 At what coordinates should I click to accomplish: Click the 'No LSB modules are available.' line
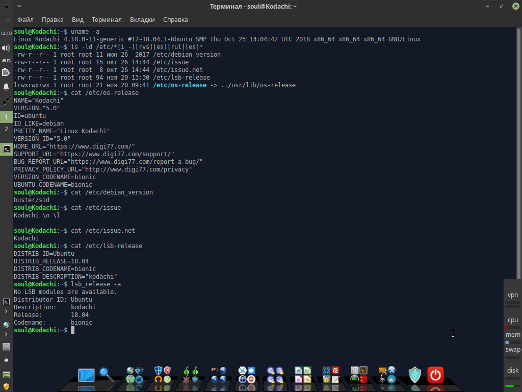pyautogui.click(x=65, y=292)
